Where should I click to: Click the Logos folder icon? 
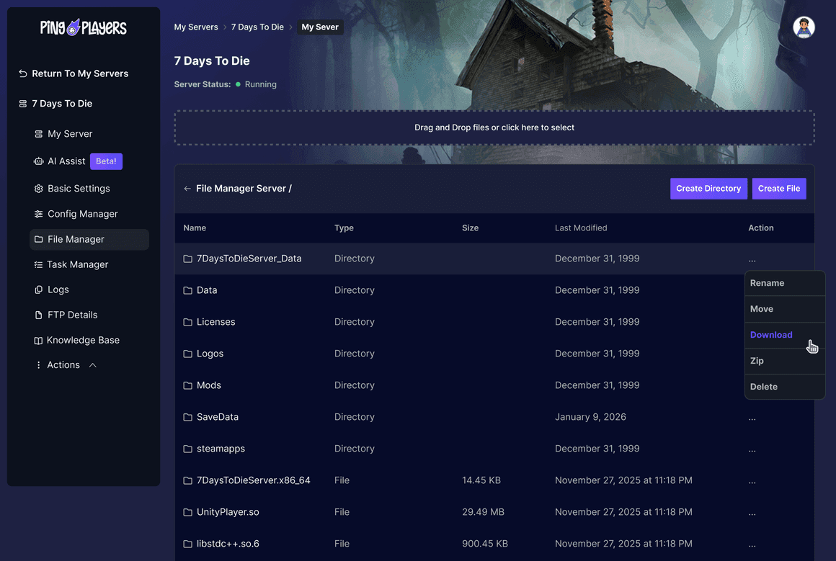click(x=187, y=354)
